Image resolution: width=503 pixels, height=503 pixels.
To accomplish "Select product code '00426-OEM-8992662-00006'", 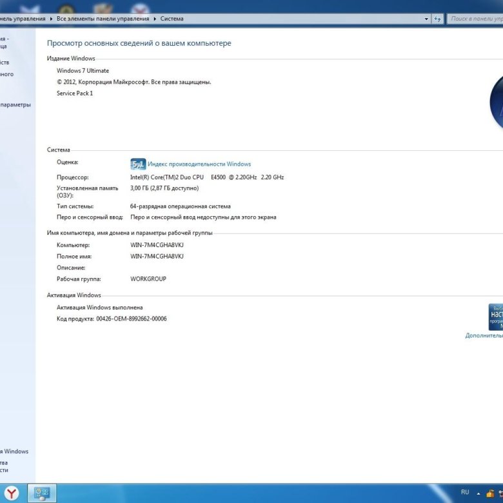I will [132, 319].
